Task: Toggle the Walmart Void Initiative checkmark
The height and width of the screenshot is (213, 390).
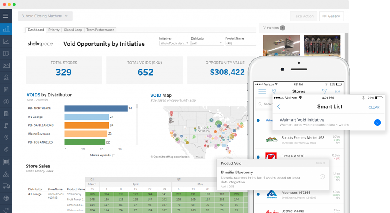Action: click(x=377, y=122)
